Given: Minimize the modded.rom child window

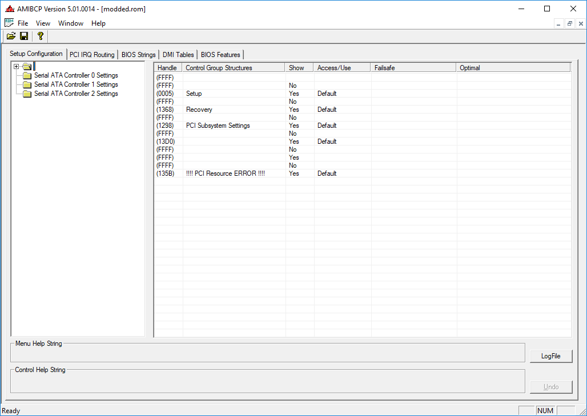Looking at the screenshot, I should [x=558, y=23].
